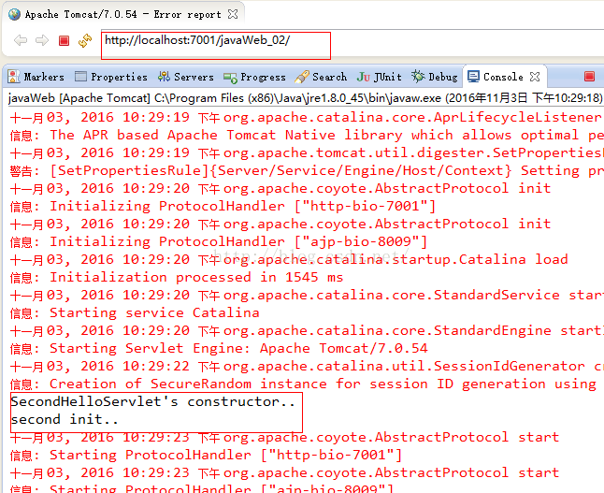604x493 pixels.
Task: Click the Search flashlight icon
Action: point(302,77)
